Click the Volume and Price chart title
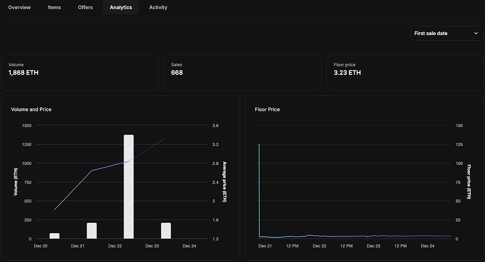This screenshot has height=262, width=485. (31, 109)
